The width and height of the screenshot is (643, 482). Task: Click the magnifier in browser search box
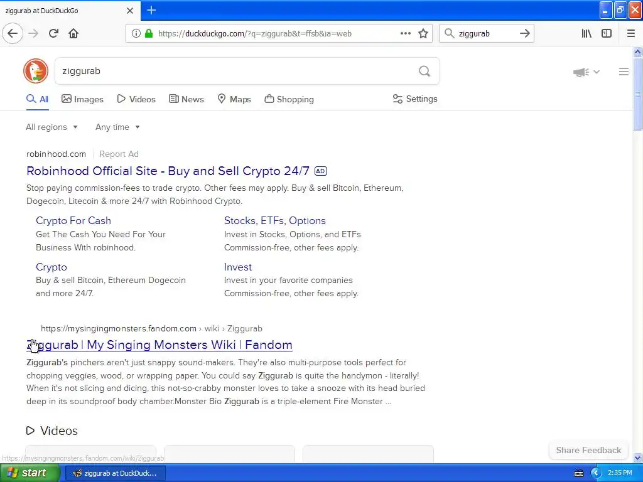point(450,33)
